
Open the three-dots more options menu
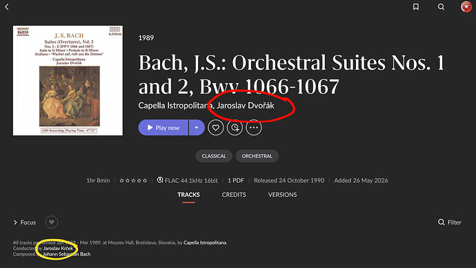tap(254, 128)
